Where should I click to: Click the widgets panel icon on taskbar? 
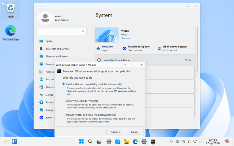(14, 141)
